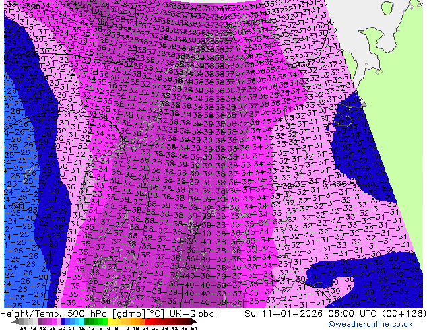Image resolution: width=427 pixels, height=330 pixels.
Task: Click the gray left arrow end of legend
Action: (x=15, y=322)
